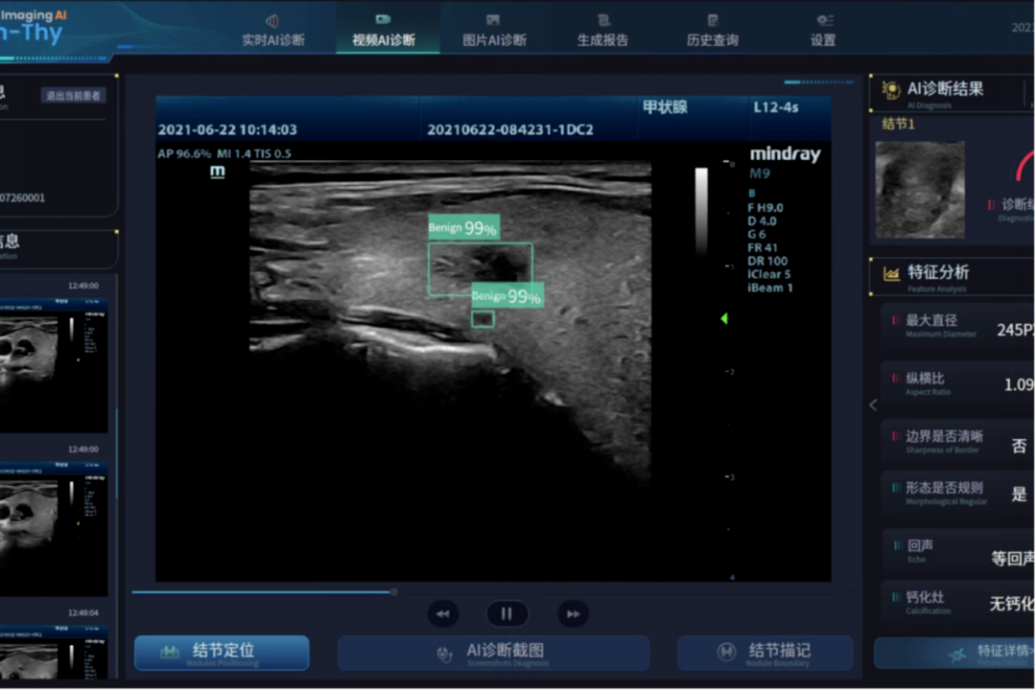Click the small lower nodule bounding box

click(483, 319)
